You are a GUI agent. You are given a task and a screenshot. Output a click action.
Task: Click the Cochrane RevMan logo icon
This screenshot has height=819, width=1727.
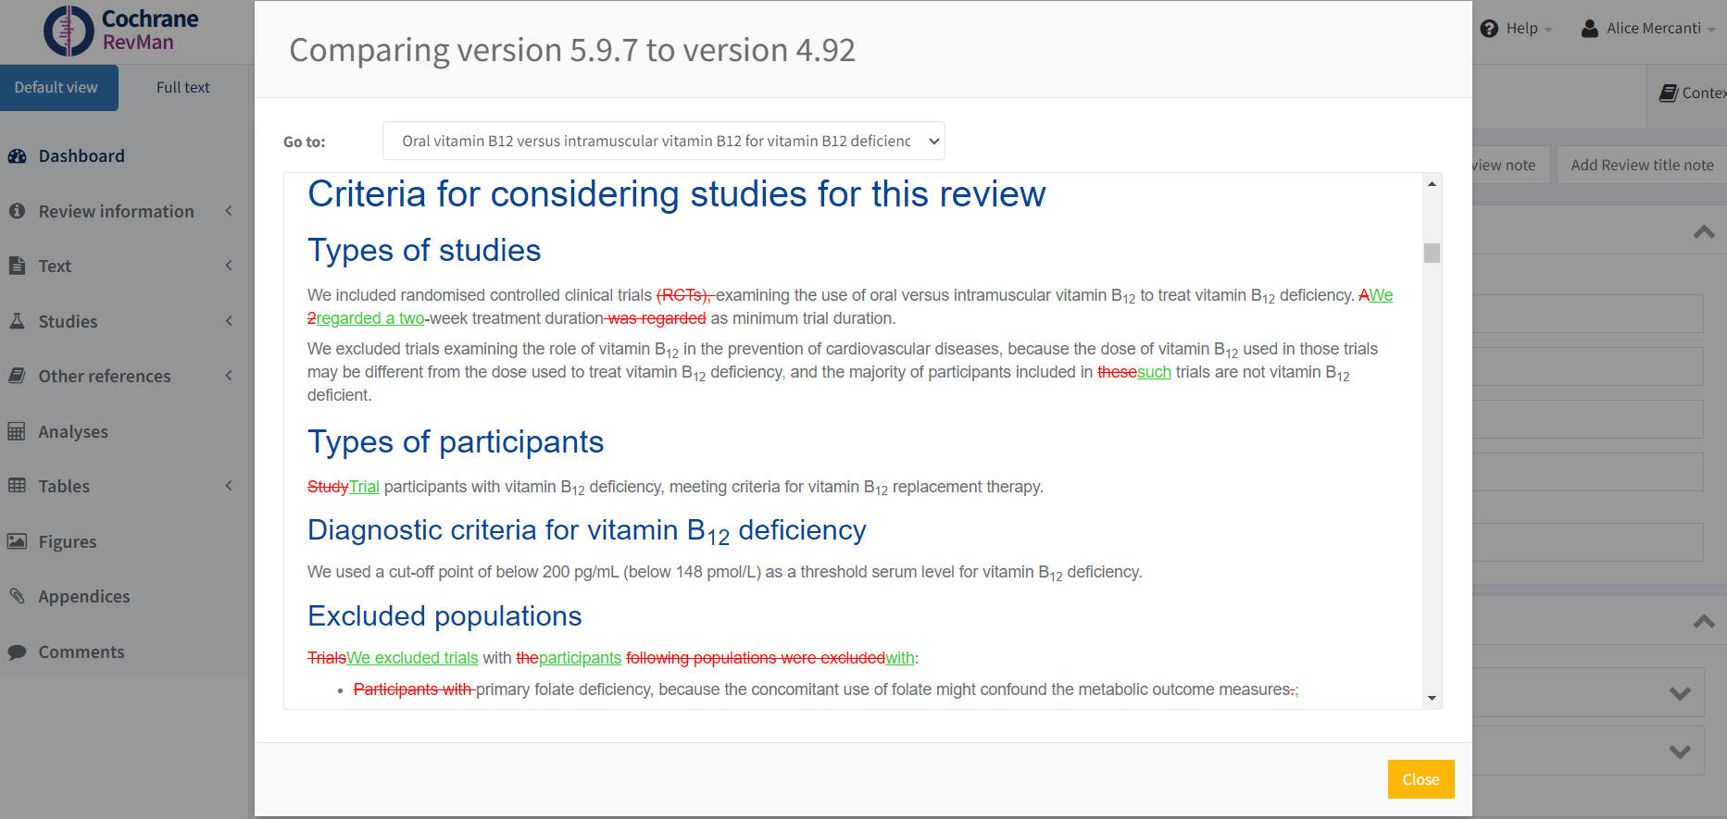click(69, 31)
